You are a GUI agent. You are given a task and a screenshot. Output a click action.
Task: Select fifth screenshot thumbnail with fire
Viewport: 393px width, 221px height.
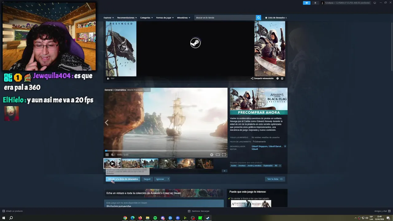[x=186, y=163]
